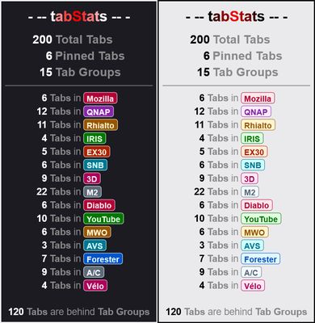Click the Diablo badge in light panel
Viewport: 315px width, 323px height.
[x=257, y=205]
